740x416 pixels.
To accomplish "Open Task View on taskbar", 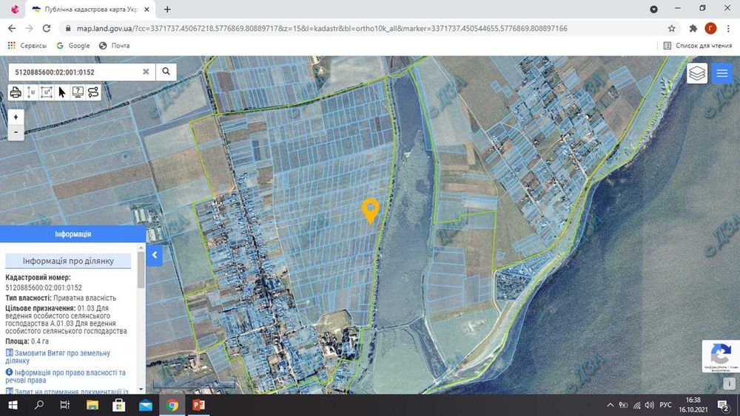I will pos(65,405).
